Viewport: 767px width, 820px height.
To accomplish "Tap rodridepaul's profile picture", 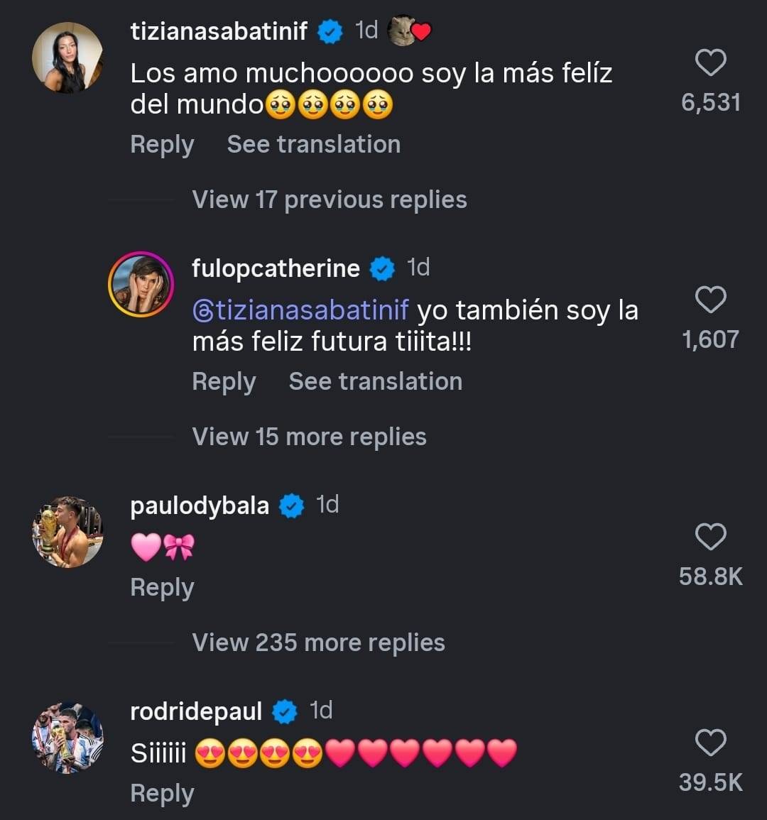I will coord(67,738).
